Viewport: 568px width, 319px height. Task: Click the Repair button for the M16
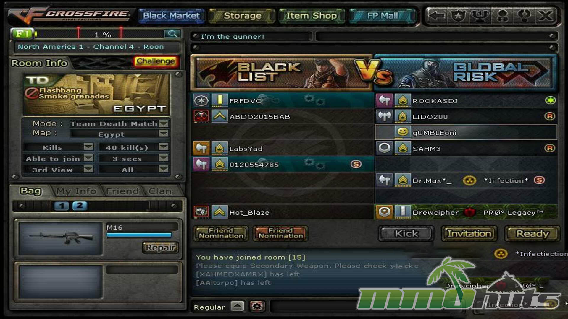tap(160, 248)
